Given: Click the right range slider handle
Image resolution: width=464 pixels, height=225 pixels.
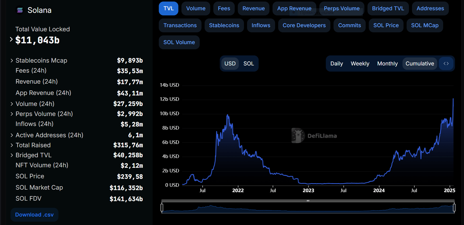Looking at the screenshot, I should click(x=454, y=208).
